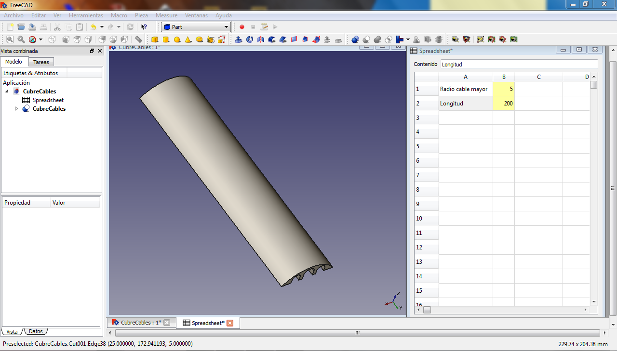Click the Extrude tool icon
This screenshot has width=617, height=351.
click(239, 39)
